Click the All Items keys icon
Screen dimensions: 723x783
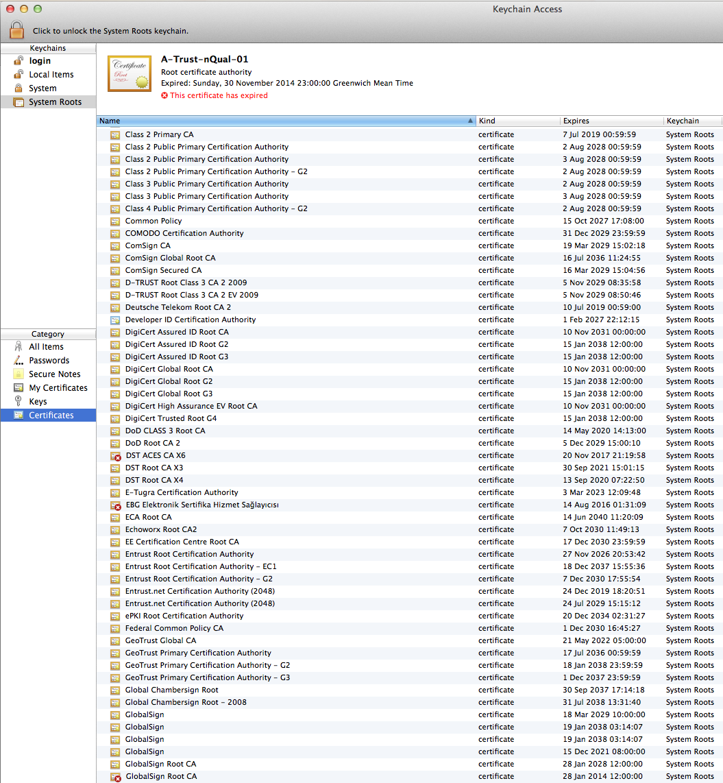pyautogui.click(x=19, y=346)
